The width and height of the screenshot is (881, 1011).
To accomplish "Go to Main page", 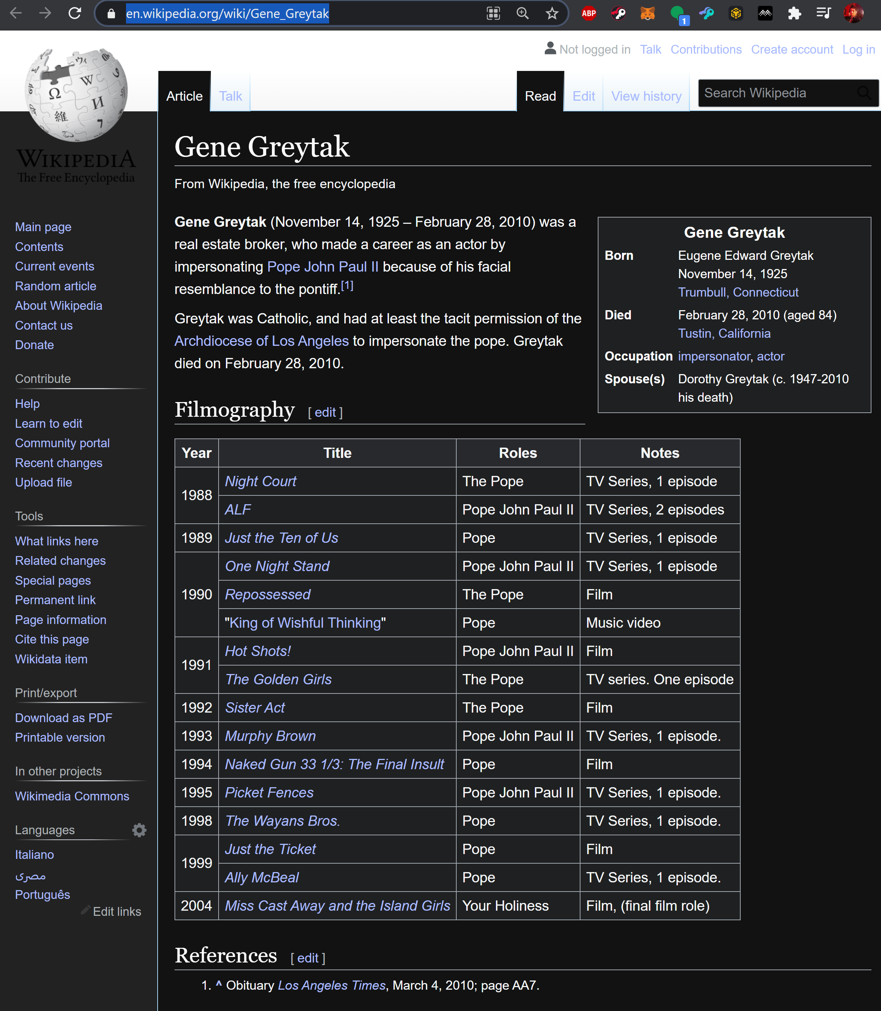I will (x=43, y=227).
